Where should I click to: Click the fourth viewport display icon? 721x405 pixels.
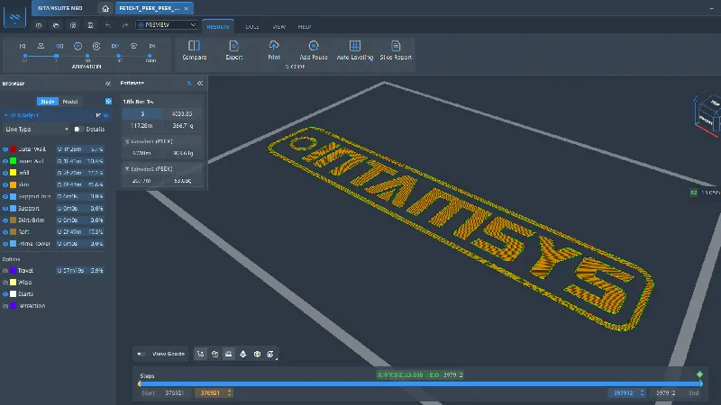coord(242,354)
